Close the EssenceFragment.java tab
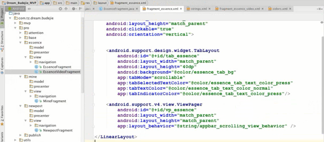Screen dimensions: 324x142 pyautogui.click(x=137, y=9)
